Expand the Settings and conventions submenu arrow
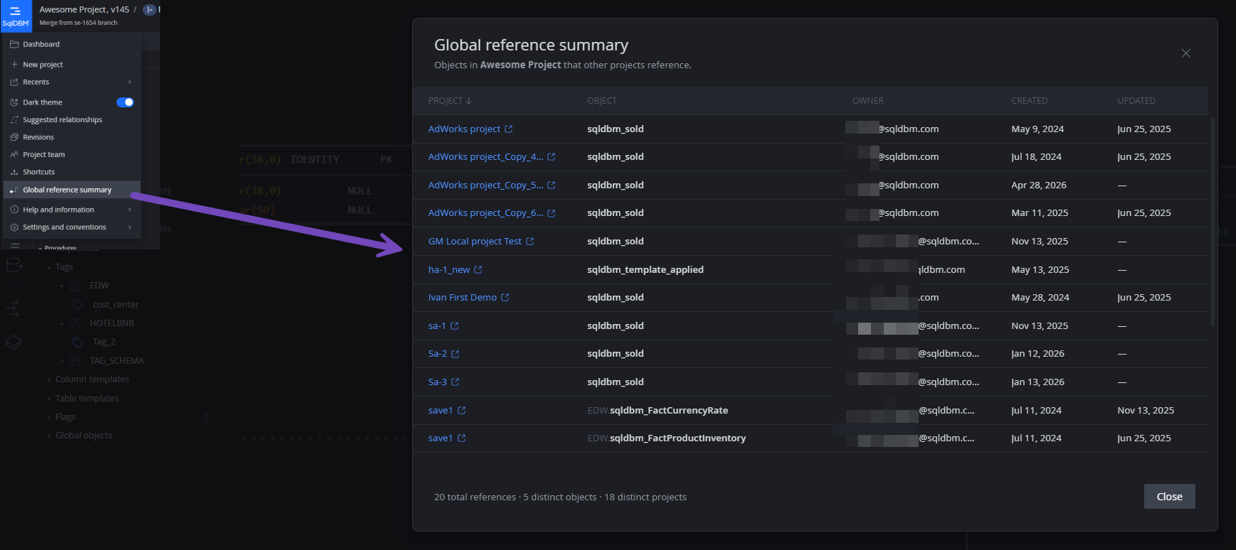 coord(130,227)
